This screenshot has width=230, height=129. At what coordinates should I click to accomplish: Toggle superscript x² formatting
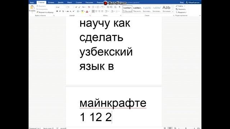point(73,11)
